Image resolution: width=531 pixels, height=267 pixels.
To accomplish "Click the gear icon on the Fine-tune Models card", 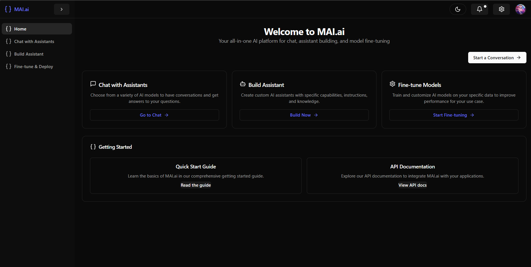I will click(392, 84).
